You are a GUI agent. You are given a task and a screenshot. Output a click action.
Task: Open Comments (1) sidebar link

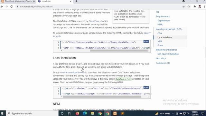[163, 63]
